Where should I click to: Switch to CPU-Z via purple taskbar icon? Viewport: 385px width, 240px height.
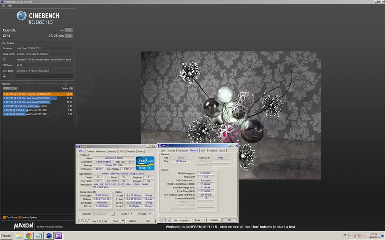point(59,236)
